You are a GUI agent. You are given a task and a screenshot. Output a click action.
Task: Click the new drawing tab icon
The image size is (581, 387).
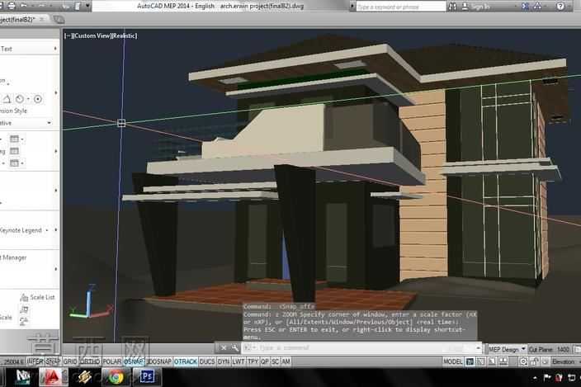point(59,19)
